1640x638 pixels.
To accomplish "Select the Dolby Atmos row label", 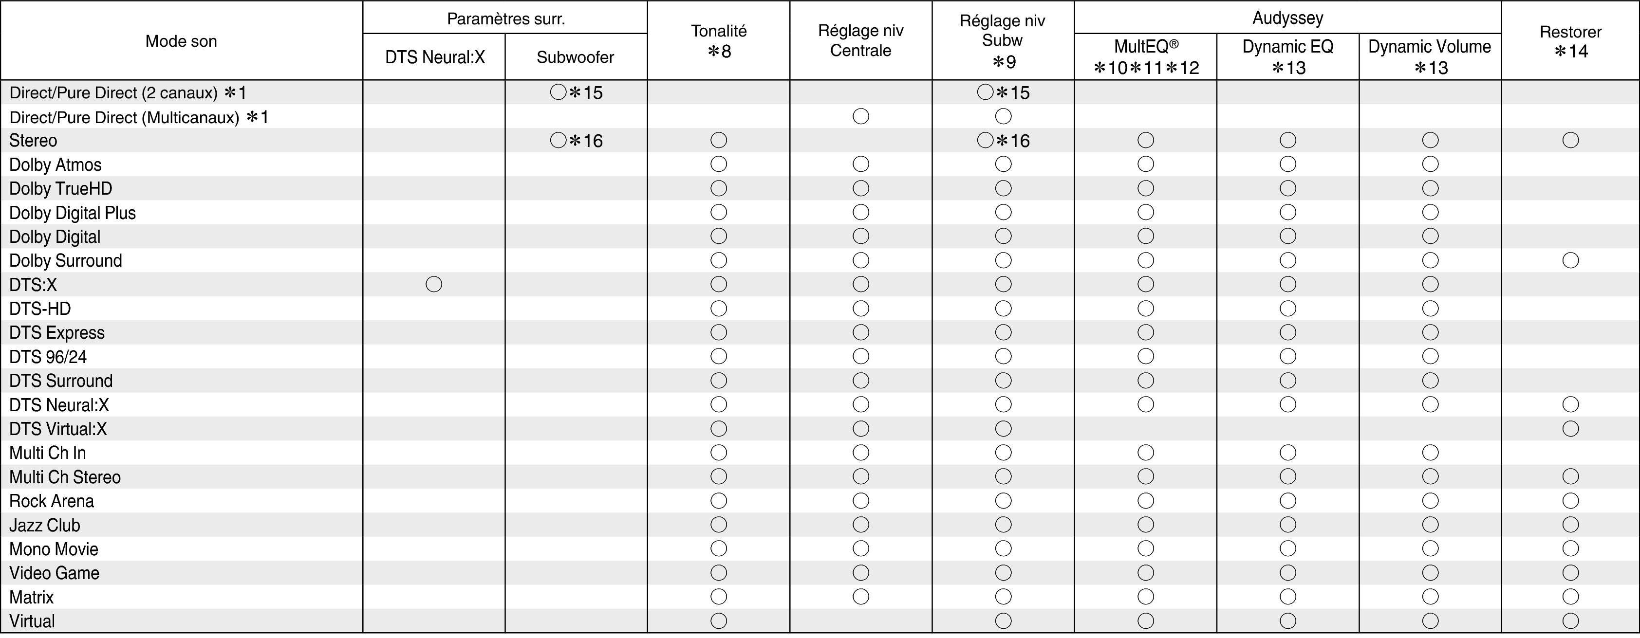I will tap(56, 165).
